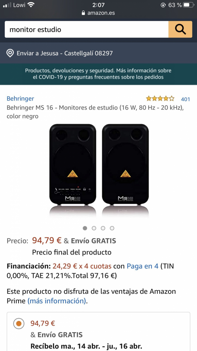Tap the Wi-Fi icon in status bar
Viewport: 197px width, 351px height.
pos(31,5)
